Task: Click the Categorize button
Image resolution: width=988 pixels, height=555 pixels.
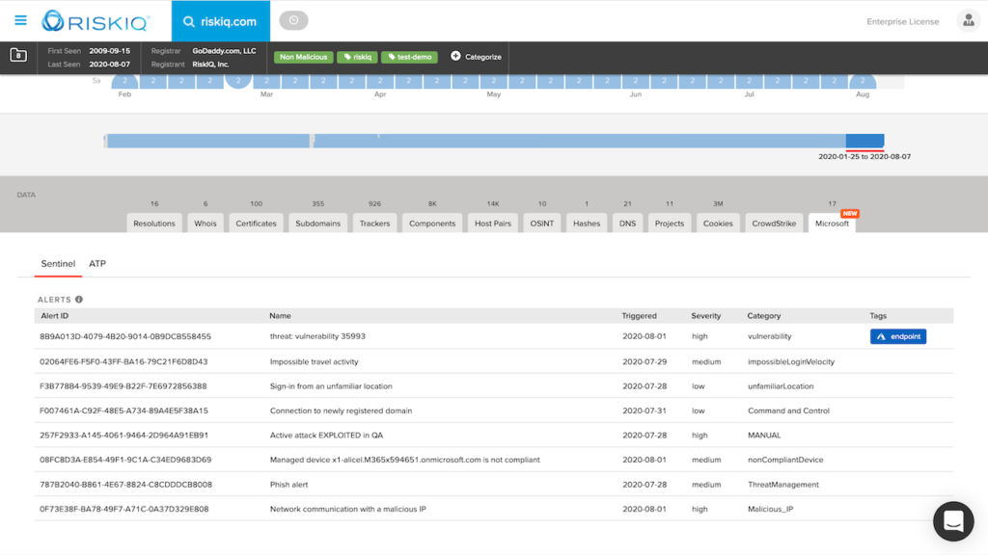Action: click(477, 57)
